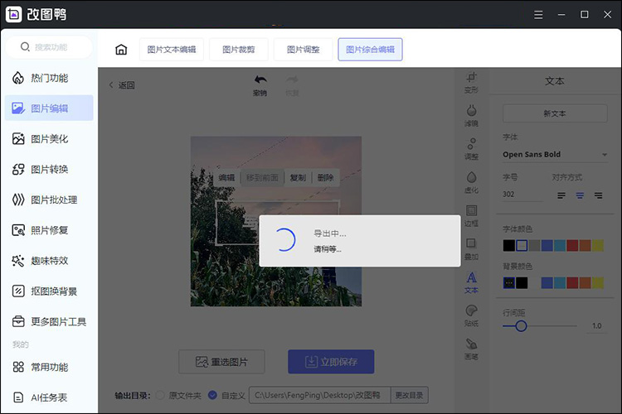Click the output directory path field
Screen dimensions: 622x414
320,395
